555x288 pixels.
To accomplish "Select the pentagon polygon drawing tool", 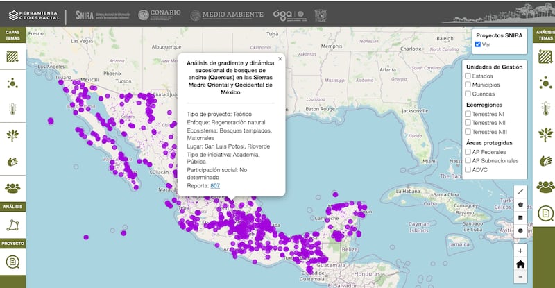I will point(520,205).
